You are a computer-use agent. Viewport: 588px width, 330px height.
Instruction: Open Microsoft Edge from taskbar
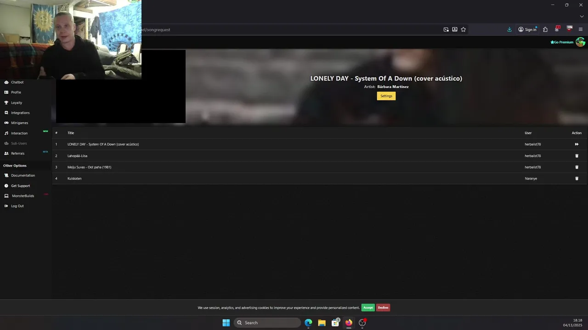pos(308,323)
